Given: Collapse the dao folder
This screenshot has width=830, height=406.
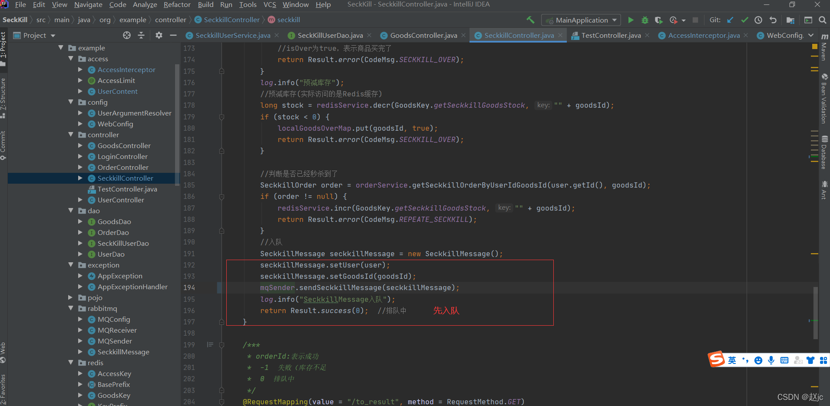Looking at the screenshot, I should pos(71,211).
